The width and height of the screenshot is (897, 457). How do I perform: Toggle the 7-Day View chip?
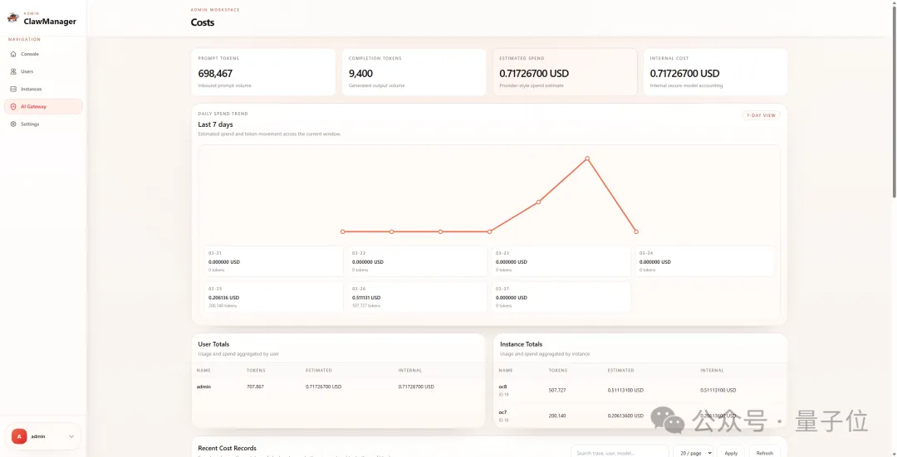click(761, 115)
